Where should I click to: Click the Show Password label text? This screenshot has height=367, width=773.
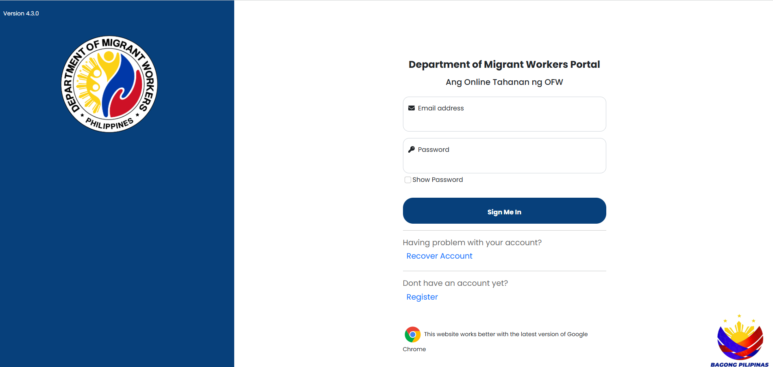click(438, 180)
